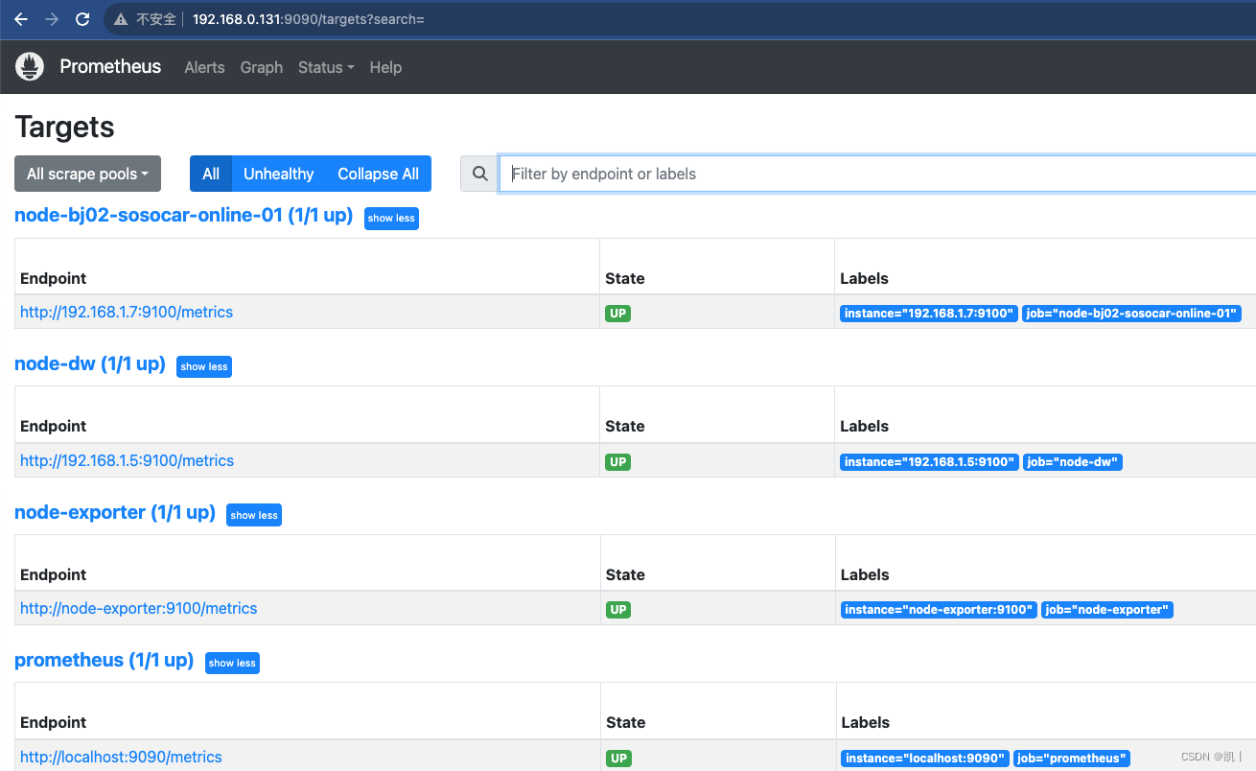The height and width of the screenshot is (771, 1256).
Task: Click the browser address bar URL
Action: tap(308, 19)
